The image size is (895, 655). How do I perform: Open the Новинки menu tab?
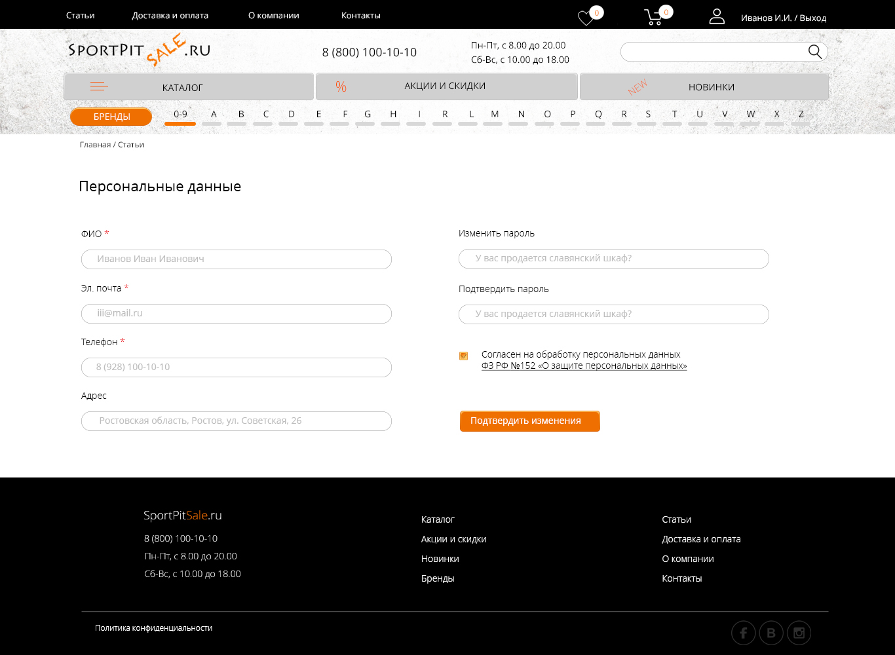[x=704, y=86]
